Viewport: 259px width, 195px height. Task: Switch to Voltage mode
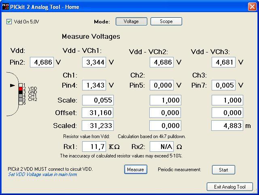coord(131,21)
